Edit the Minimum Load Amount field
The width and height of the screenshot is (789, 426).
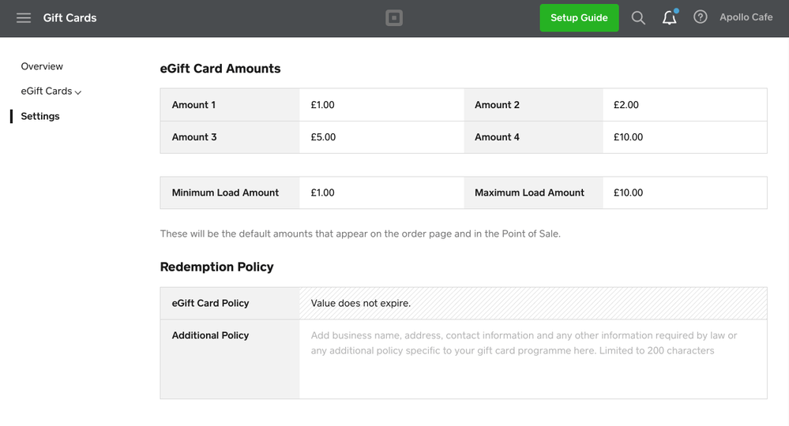tap(381, 192)
